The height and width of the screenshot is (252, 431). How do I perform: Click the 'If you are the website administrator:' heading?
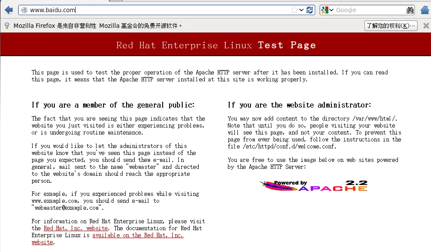click(299, 105)
